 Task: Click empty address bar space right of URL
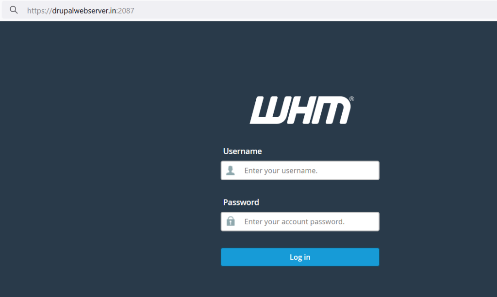point(317,11)
